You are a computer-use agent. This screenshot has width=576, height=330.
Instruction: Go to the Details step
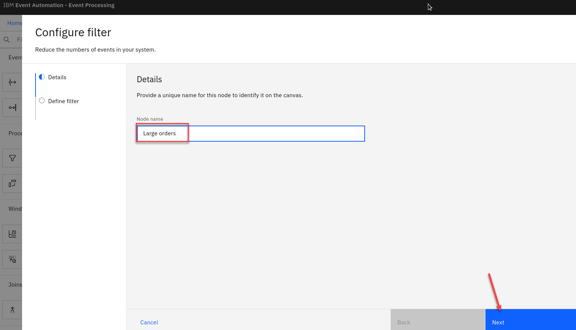(57, 77)
